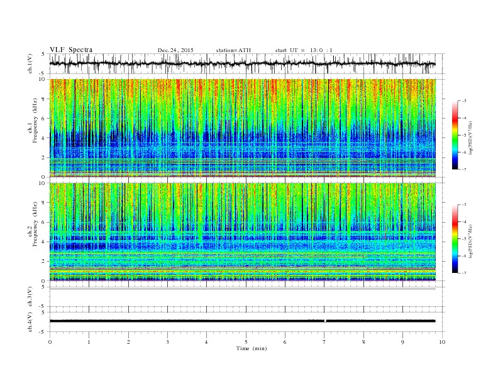Click the ch.2 log(PSD) colorbar label
Image resolution: width=498 pixels, height=384 pixels.
[x=470, y=240]
